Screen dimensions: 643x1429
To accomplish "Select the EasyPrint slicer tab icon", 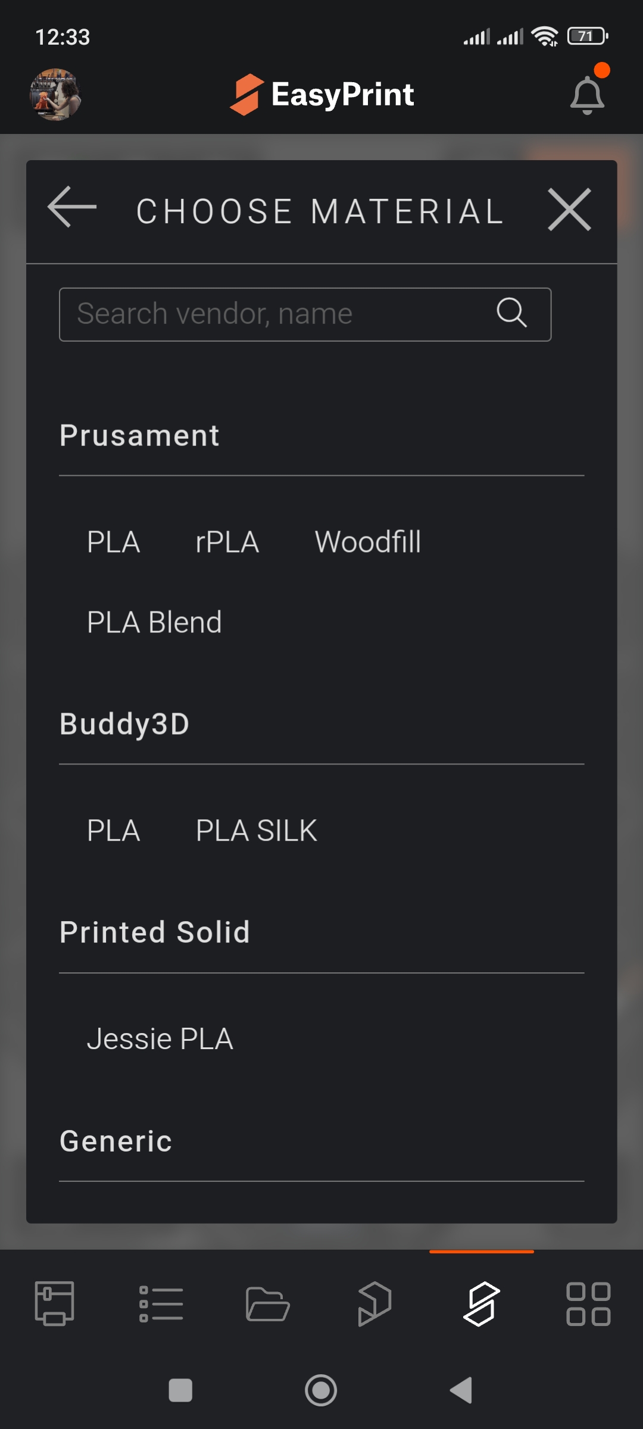I will (481, 1303).
